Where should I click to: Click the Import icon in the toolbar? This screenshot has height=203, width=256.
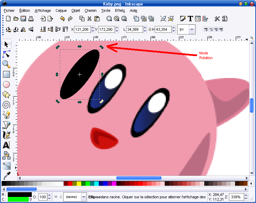43,19
